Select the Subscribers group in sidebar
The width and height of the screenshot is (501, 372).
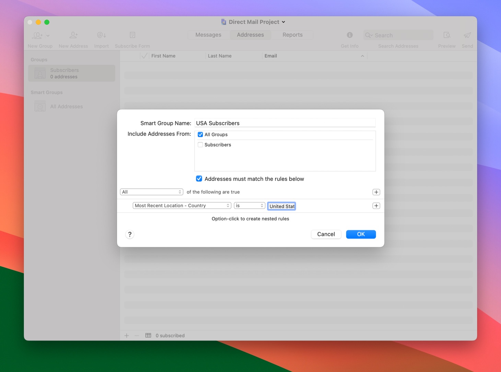coord(72,73)
